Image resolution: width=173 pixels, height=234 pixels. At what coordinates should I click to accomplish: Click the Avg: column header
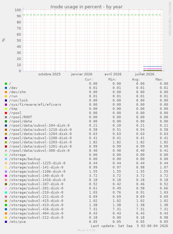[136, 80]
